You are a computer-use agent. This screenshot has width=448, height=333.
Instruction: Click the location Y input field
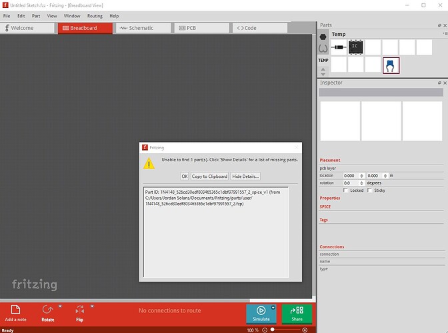pos(375,176)
